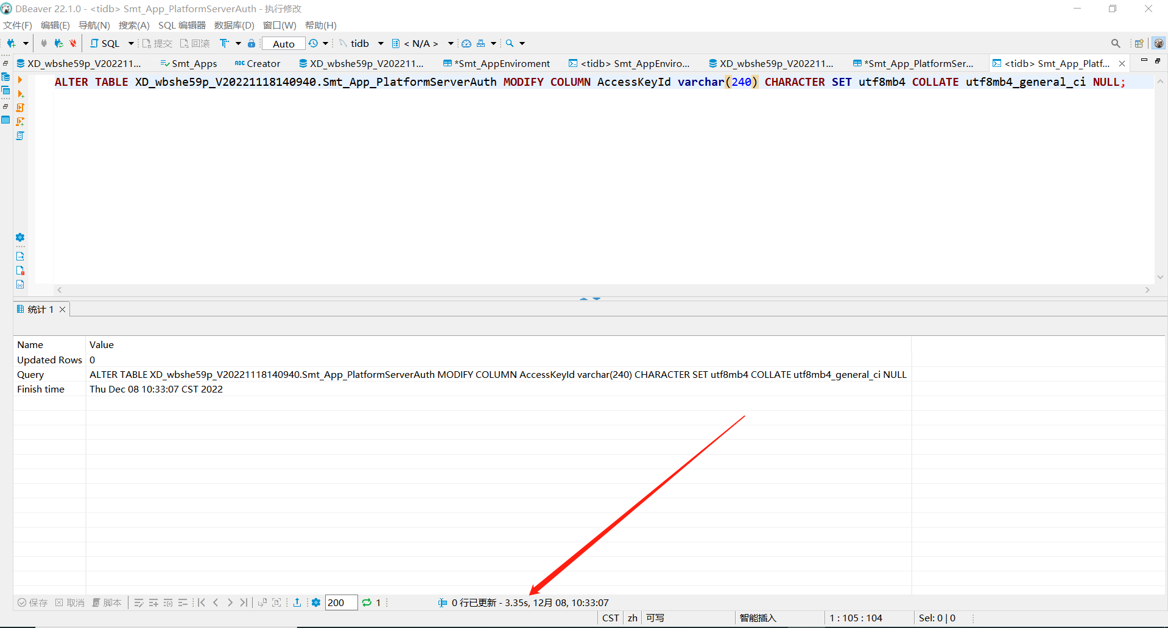Open the N/A active schema selector
Screen dimensions: 1168x628
click(423, 43)
